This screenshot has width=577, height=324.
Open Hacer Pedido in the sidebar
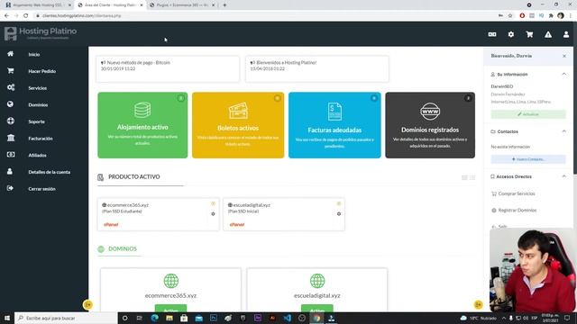point(42,71)
